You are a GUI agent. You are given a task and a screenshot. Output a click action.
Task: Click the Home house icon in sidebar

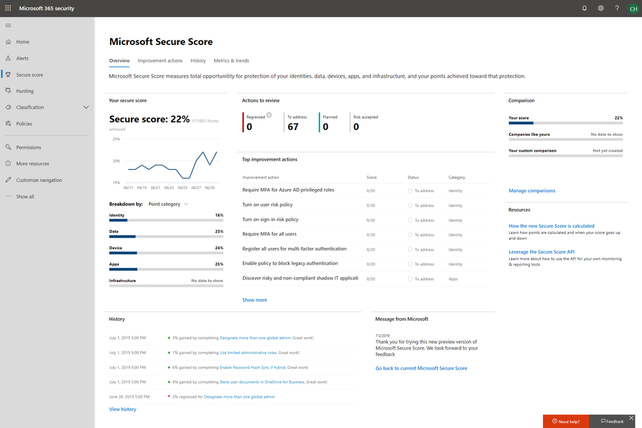point(8,42)
